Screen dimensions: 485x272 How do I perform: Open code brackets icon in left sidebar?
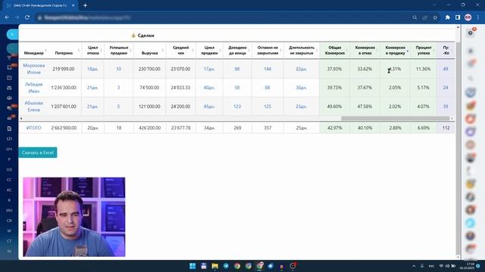pos(9,138)
